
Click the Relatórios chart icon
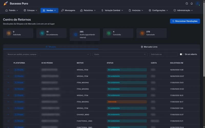[81, 10]
